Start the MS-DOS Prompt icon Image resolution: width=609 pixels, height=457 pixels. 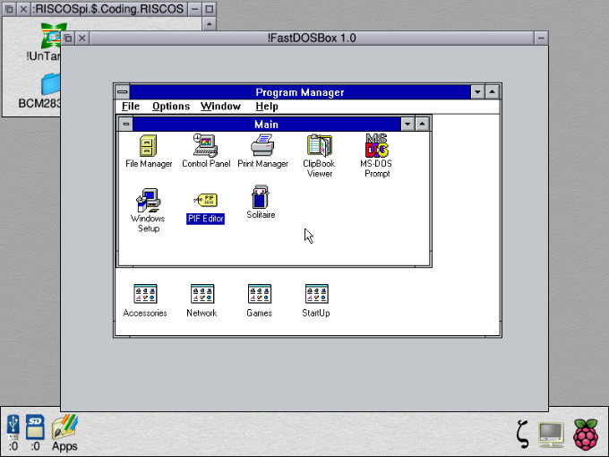point(376,155)
